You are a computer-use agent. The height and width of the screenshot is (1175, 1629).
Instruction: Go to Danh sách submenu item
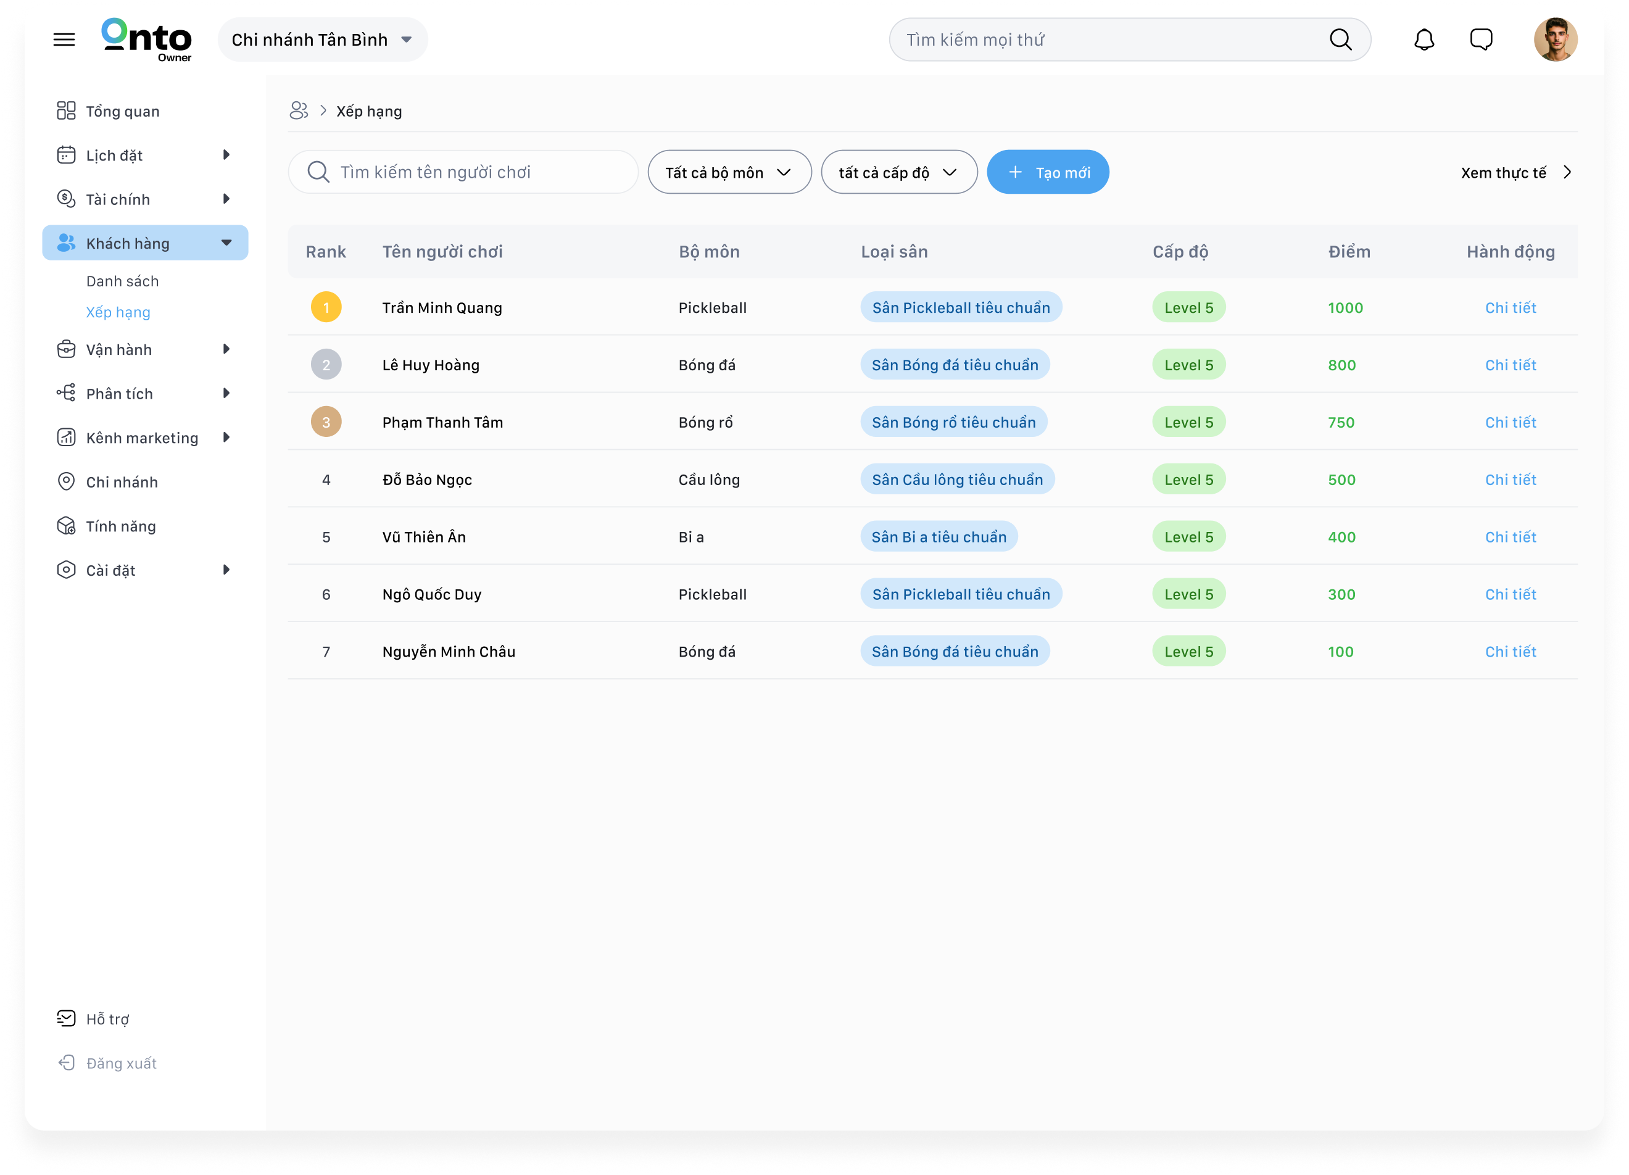(x=122, y=281)
